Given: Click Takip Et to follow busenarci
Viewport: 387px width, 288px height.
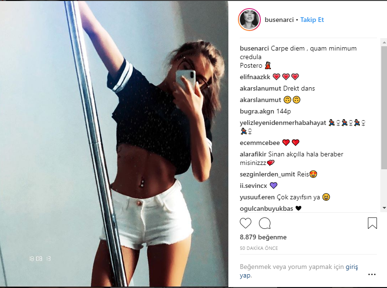Looking at the screenshot, I should click(312, 20).
